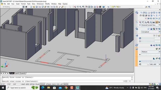
Task: Click the 3D Move gizmo tool icon
Action: [141, 15]
